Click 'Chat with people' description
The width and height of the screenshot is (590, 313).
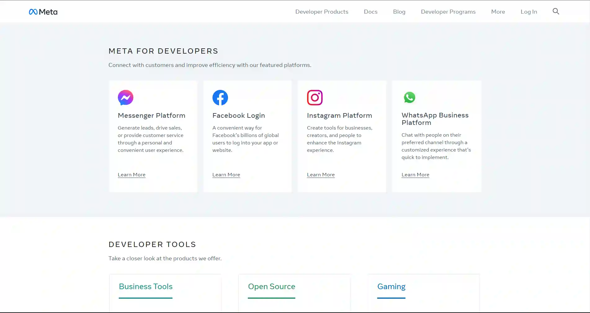pyautogui.click(x=436, y=146)
